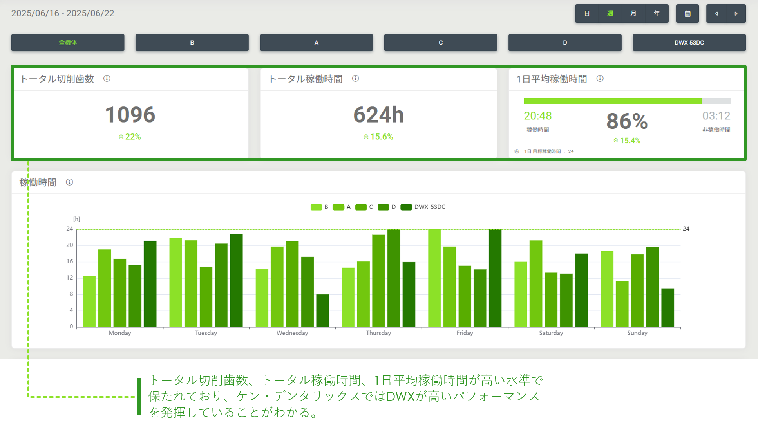Switch to daily view (日)
Image resolution: width=758 pixels, height=422 pixels.
coord(587,14)
